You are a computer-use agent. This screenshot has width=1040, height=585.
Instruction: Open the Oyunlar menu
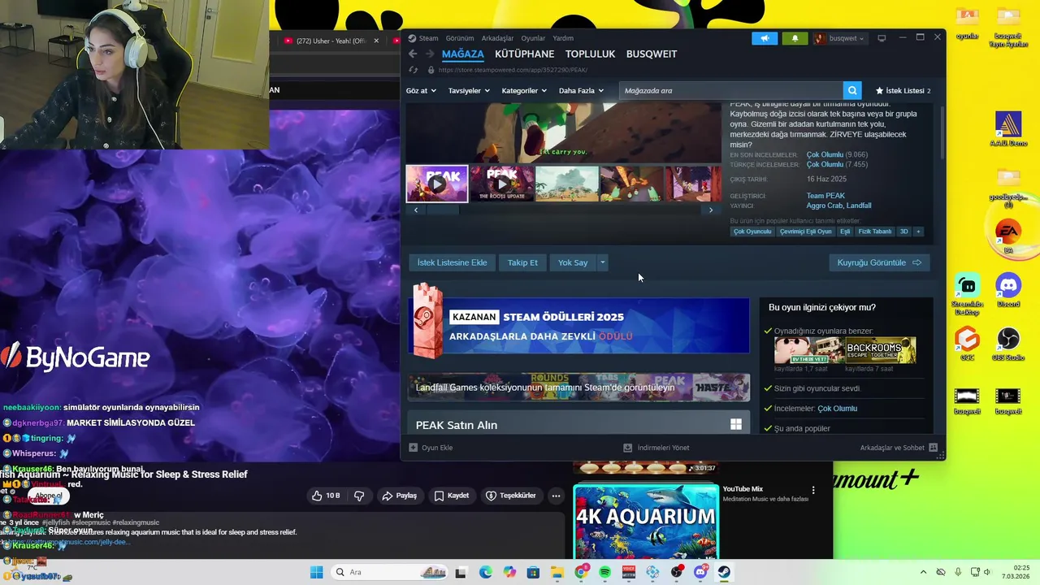click(x=533, y=38)
